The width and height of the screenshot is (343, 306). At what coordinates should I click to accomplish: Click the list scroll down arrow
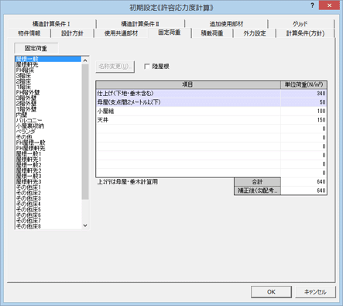85,225
